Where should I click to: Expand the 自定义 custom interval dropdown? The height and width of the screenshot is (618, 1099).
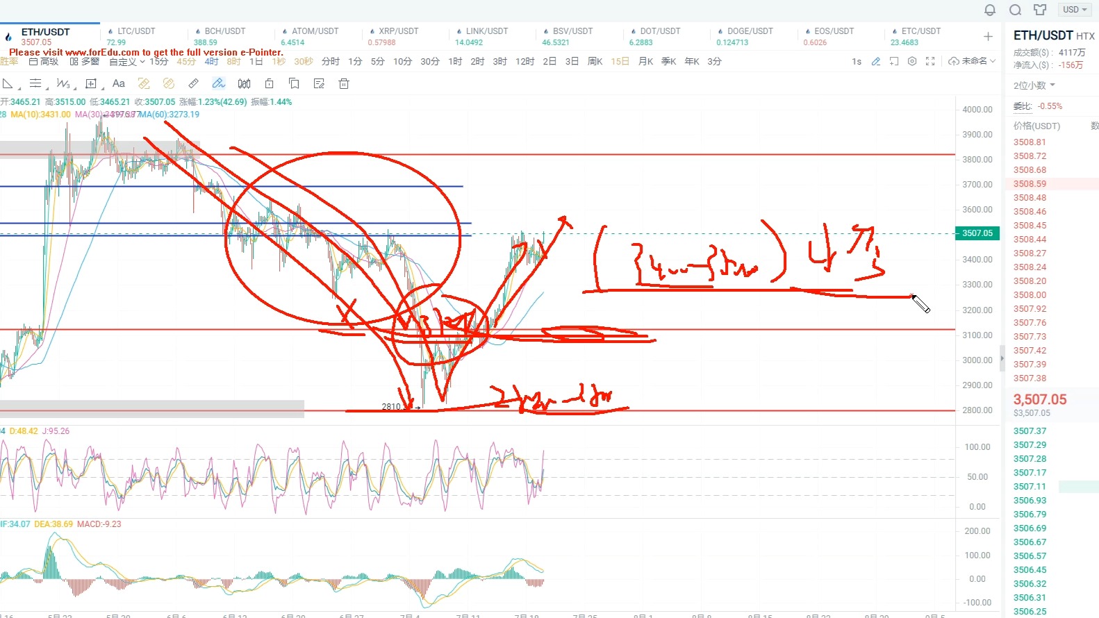pos(127,62)
